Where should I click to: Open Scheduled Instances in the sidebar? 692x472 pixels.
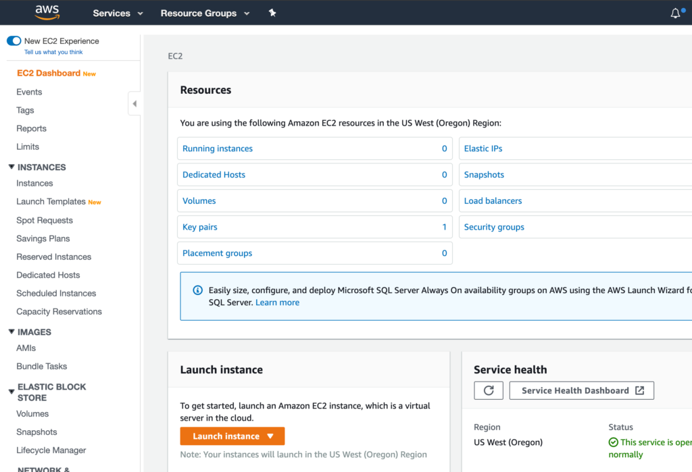pyautogui.click(x=56, y=293)
